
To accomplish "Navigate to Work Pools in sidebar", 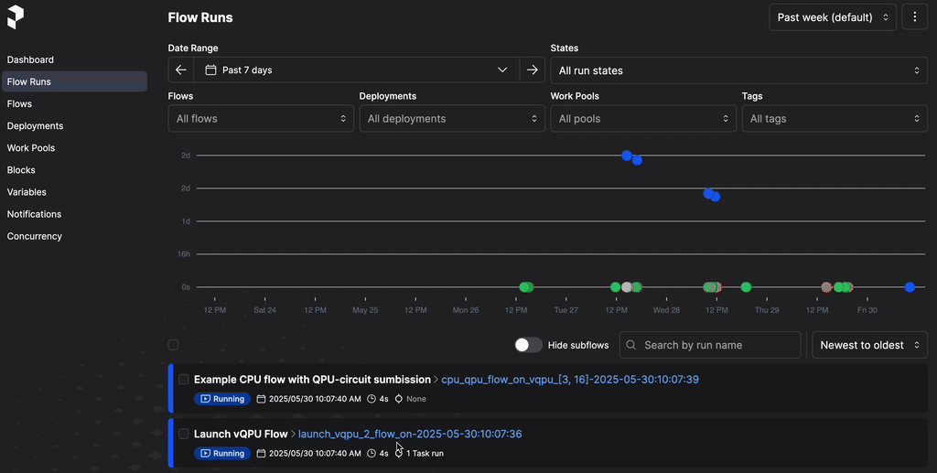I will coord(31,148).
